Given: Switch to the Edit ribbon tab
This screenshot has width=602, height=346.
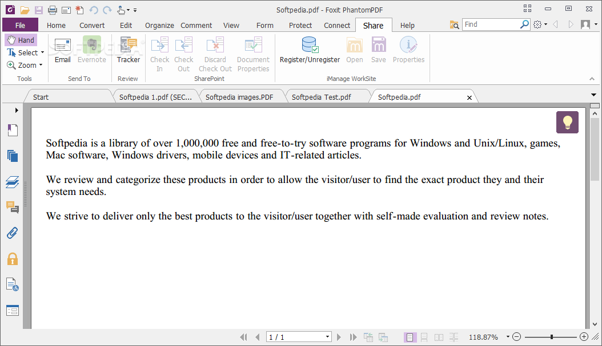Looking at the screenshot, I should [x=126, y=25].
